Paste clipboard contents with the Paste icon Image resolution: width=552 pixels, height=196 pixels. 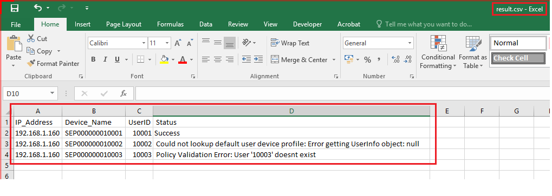coord(14,44)
